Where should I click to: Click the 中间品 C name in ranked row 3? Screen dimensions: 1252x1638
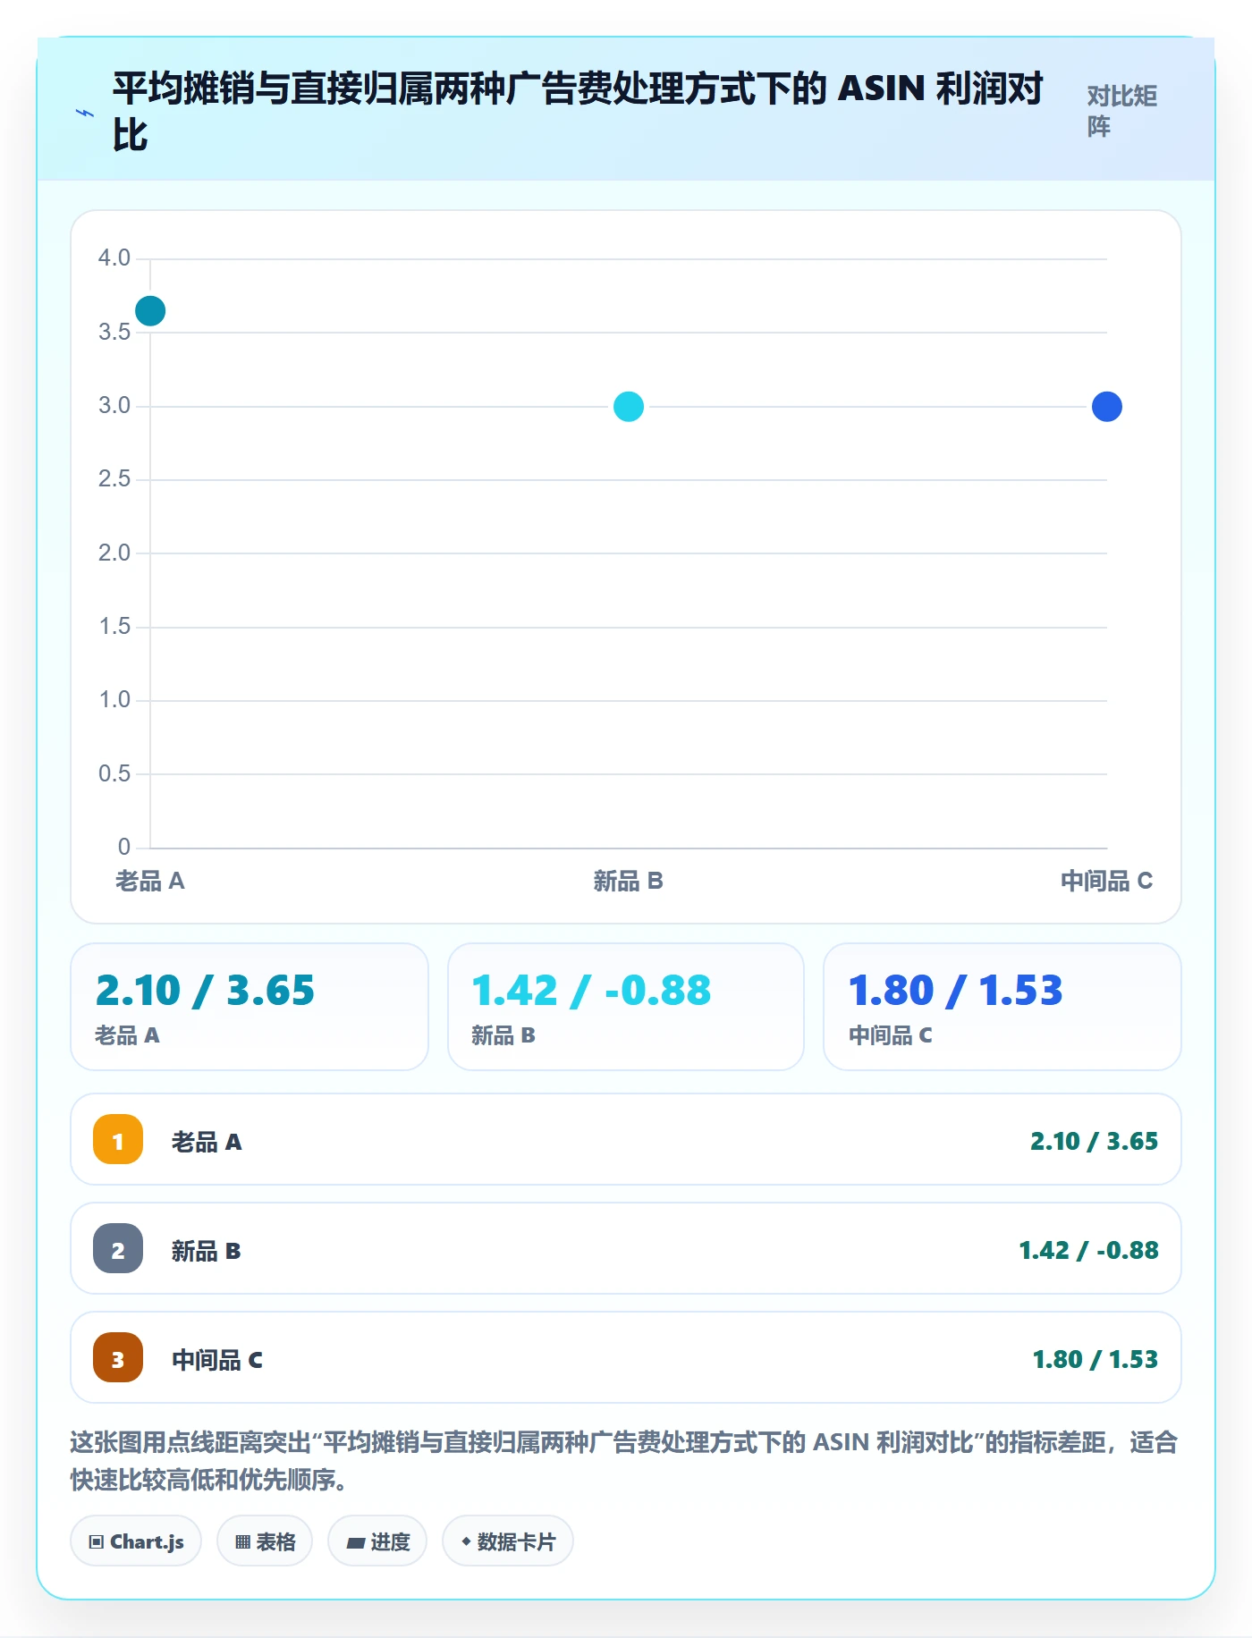(217, 1360)
